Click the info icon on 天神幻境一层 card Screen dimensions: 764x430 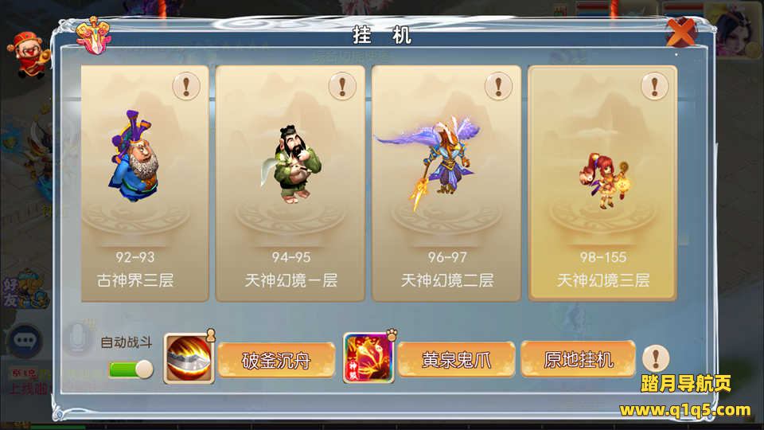[x=342, y=86]
